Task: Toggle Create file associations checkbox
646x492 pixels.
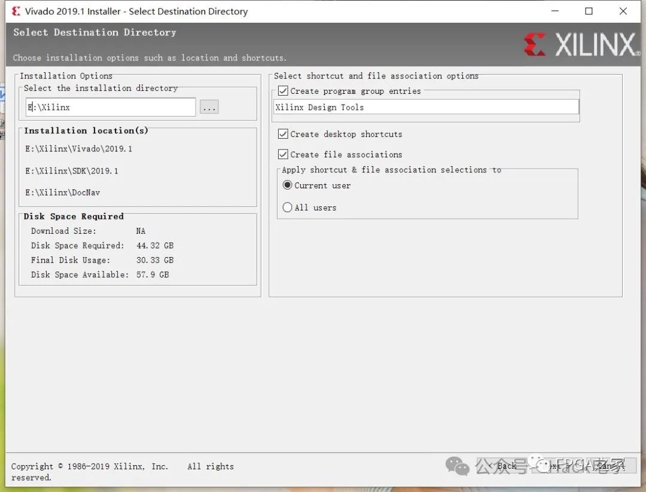Action: [283, 154]
